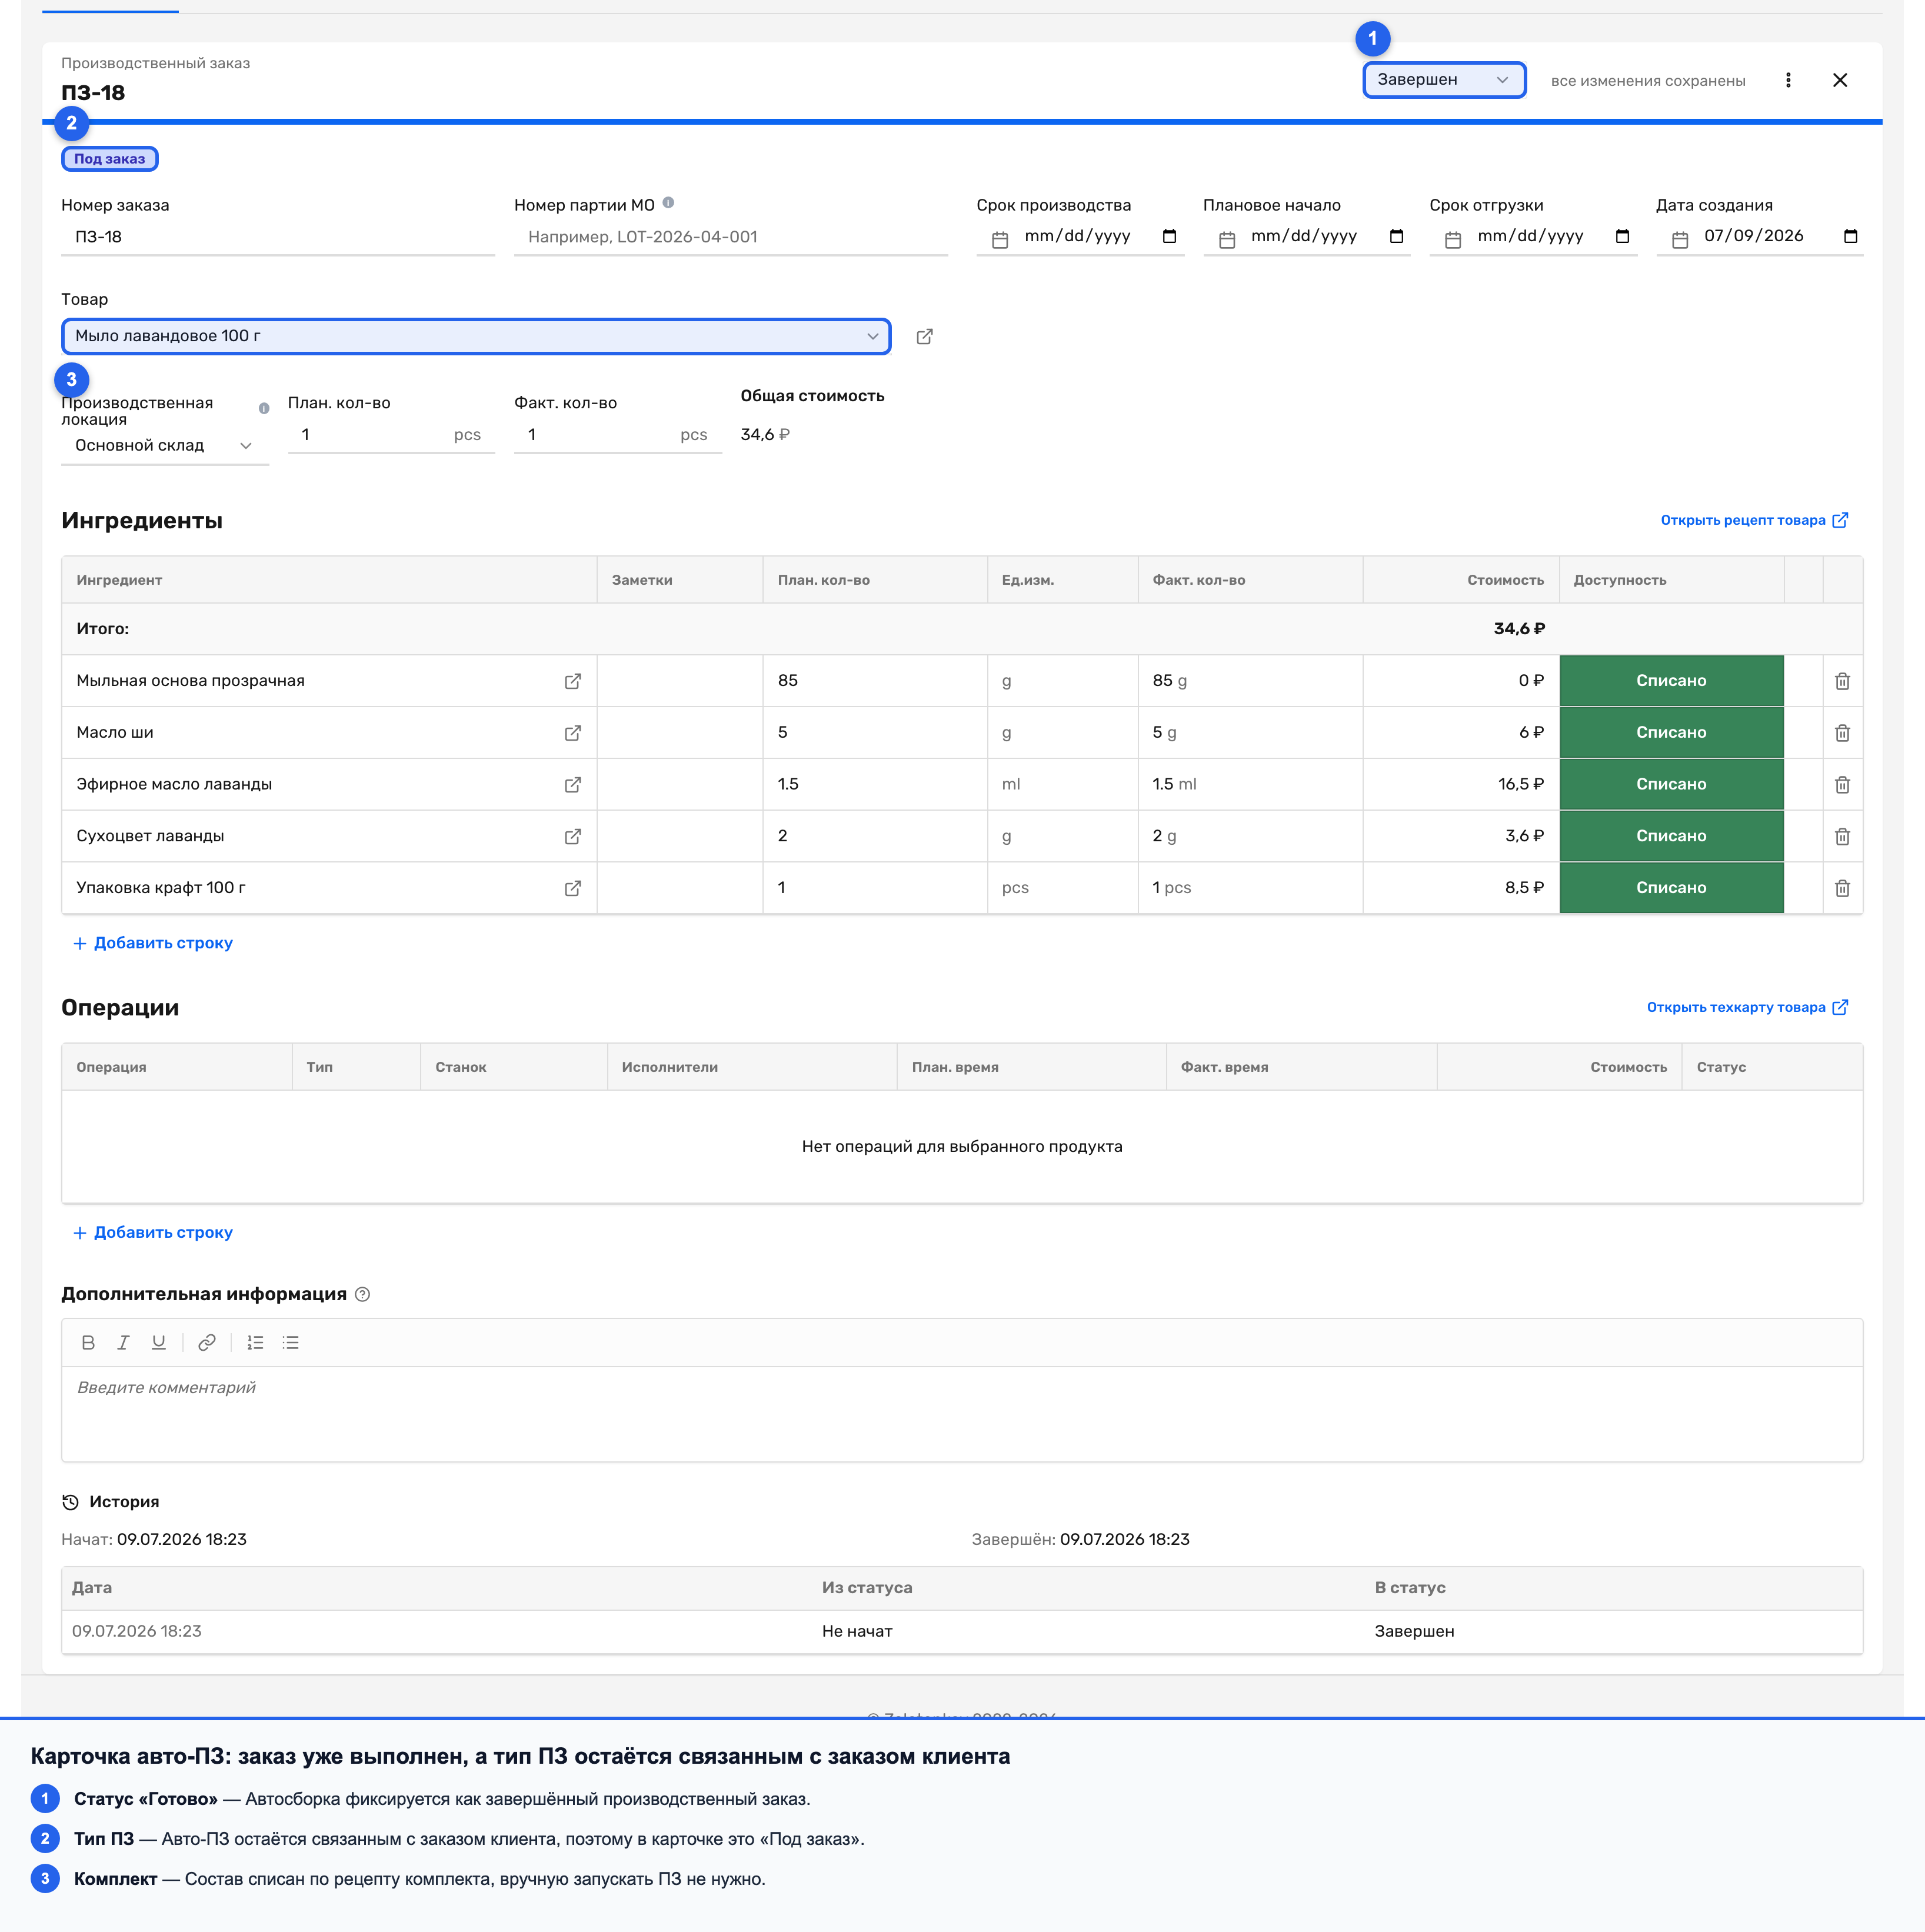Insert numbered list in comment editor

(x=255, y=1343)
